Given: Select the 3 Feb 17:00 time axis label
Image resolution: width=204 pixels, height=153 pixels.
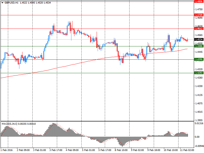Looking at the screenshot, I should [x=56, y=150].
